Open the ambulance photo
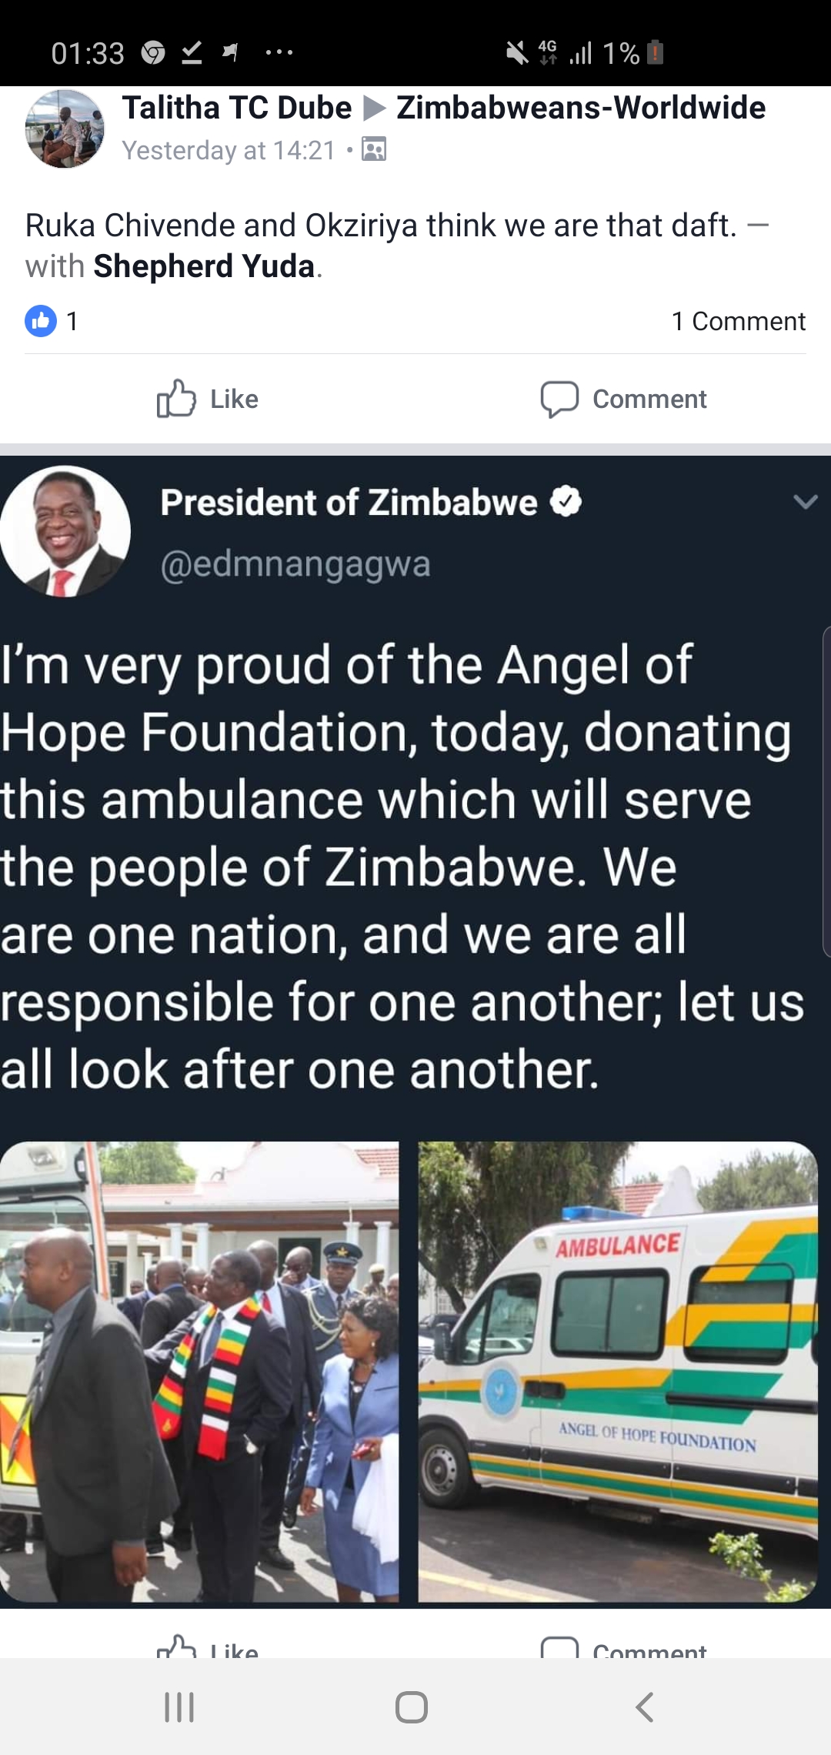 pyautogui.click(x=618, y=1372)
